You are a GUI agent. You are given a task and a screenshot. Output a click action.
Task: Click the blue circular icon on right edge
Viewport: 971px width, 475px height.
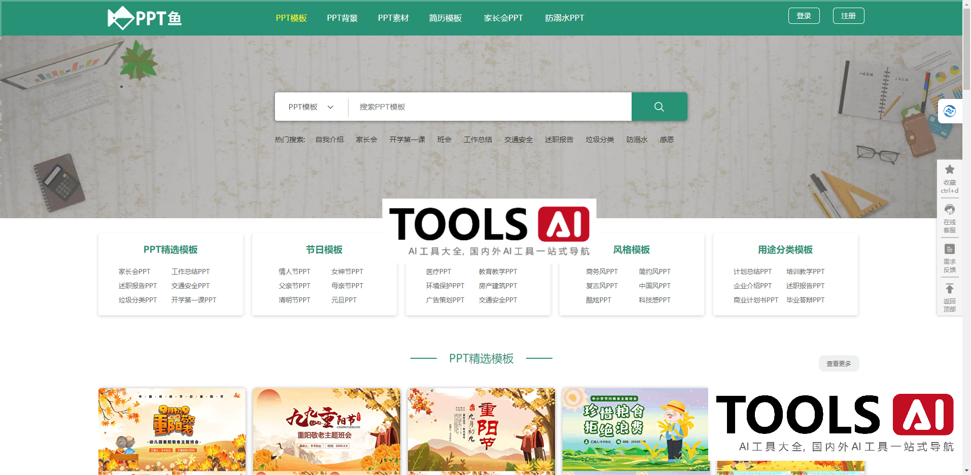pos(950,111)
